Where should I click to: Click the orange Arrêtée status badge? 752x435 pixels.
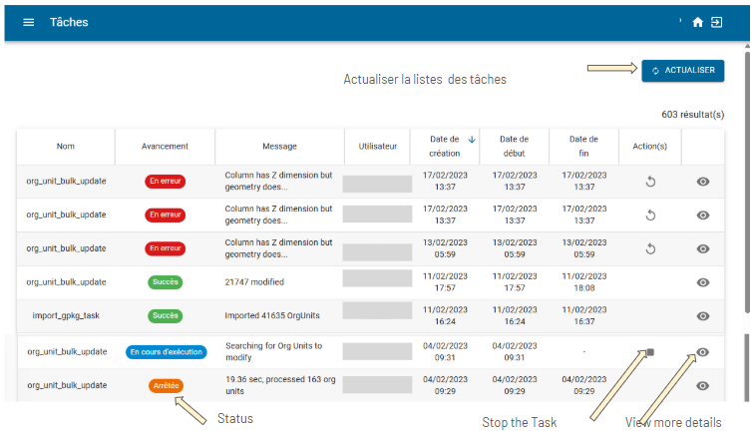click(166, 385)
